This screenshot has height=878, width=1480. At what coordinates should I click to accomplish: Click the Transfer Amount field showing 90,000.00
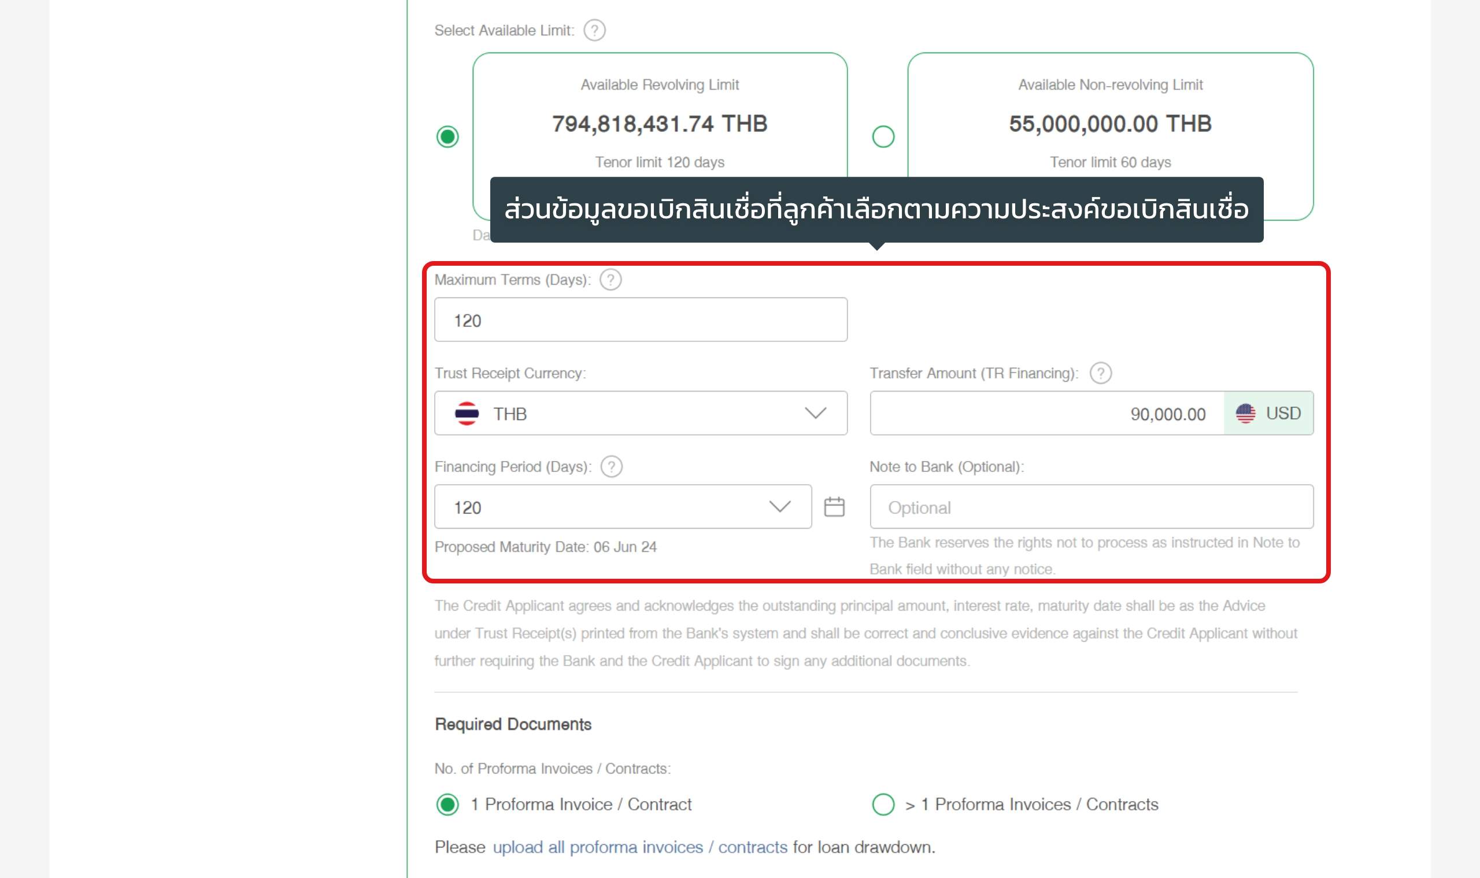pyautogui.click(x=1046, y=413)
